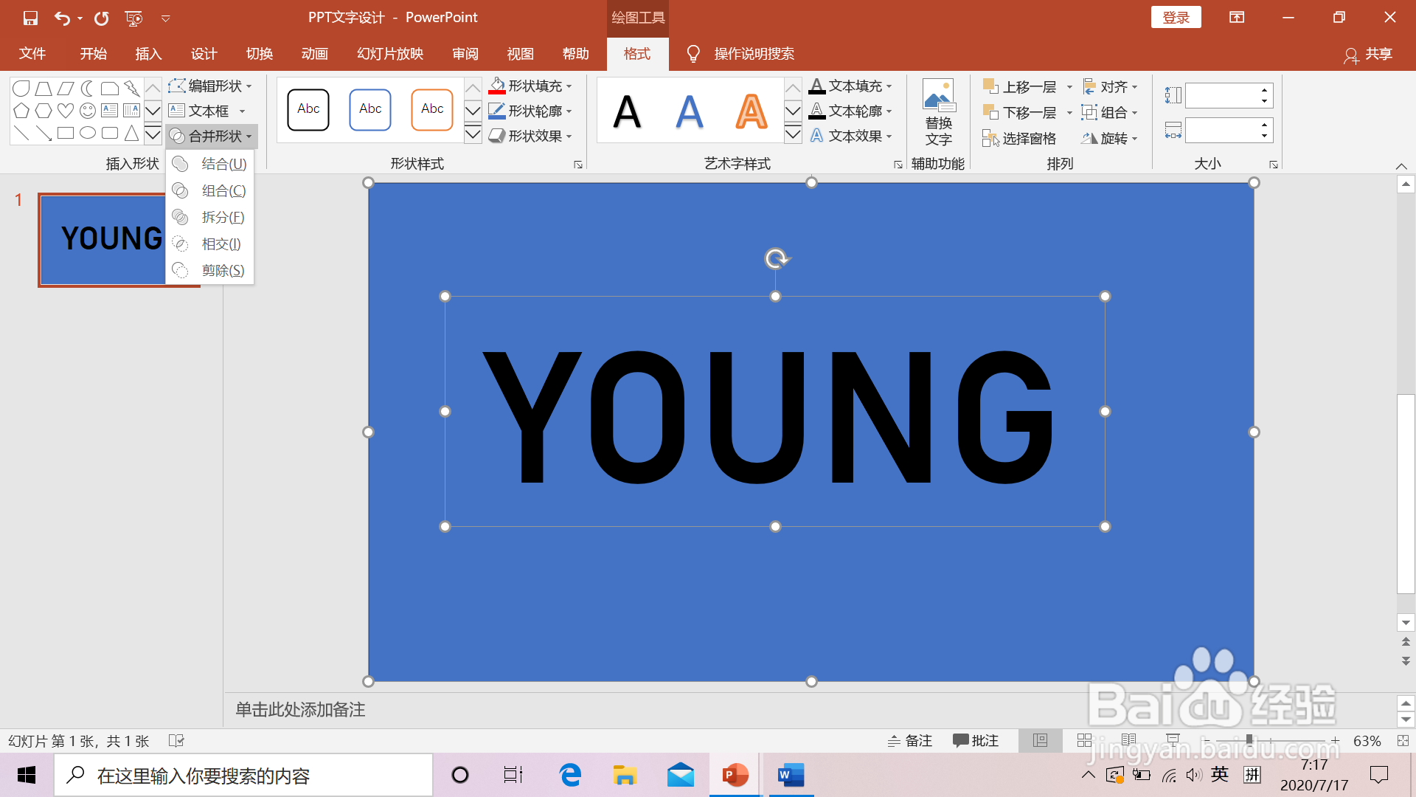Click the shape height size icon

[x=1173, y=94]
